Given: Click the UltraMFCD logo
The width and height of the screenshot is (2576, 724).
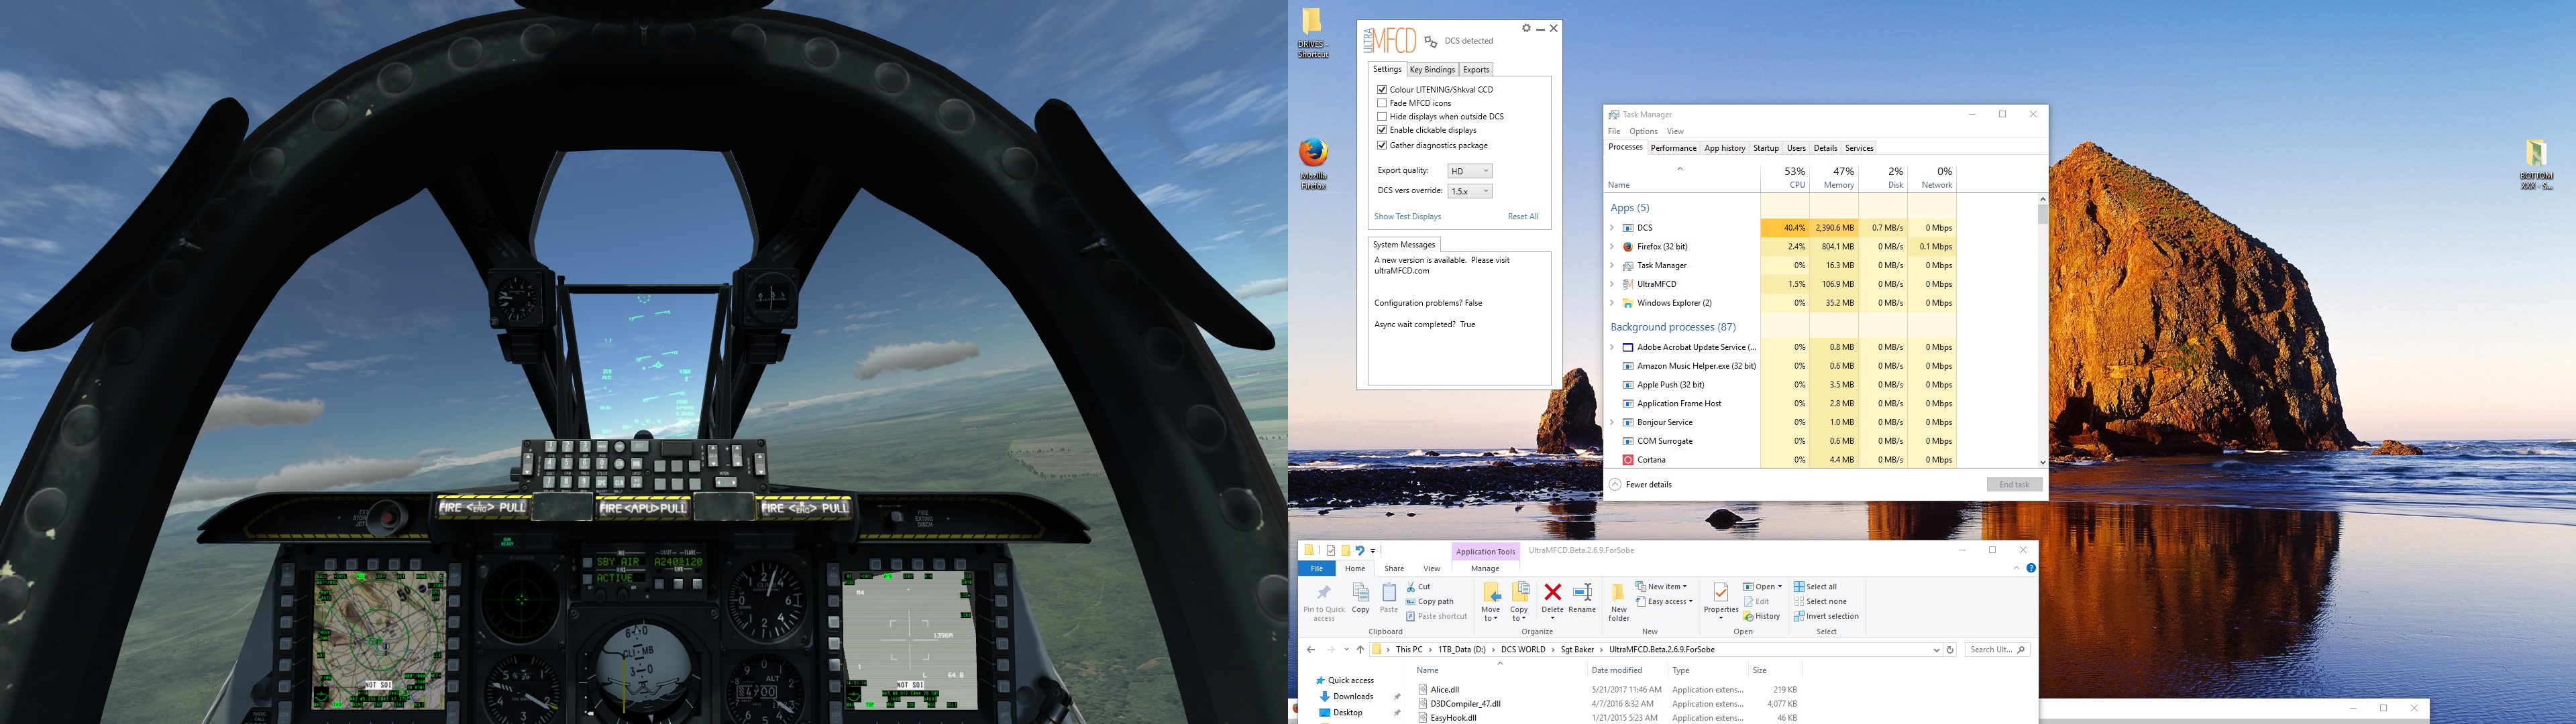Looking at the screenshot, I should click(1390, 40).
